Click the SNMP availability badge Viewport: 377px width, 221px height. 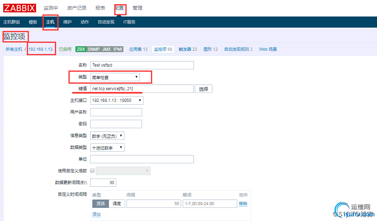coord(94,49)
